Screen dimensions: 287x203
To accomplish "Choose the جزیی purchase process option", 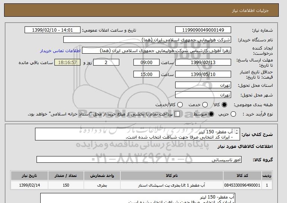I will [233, 114].
